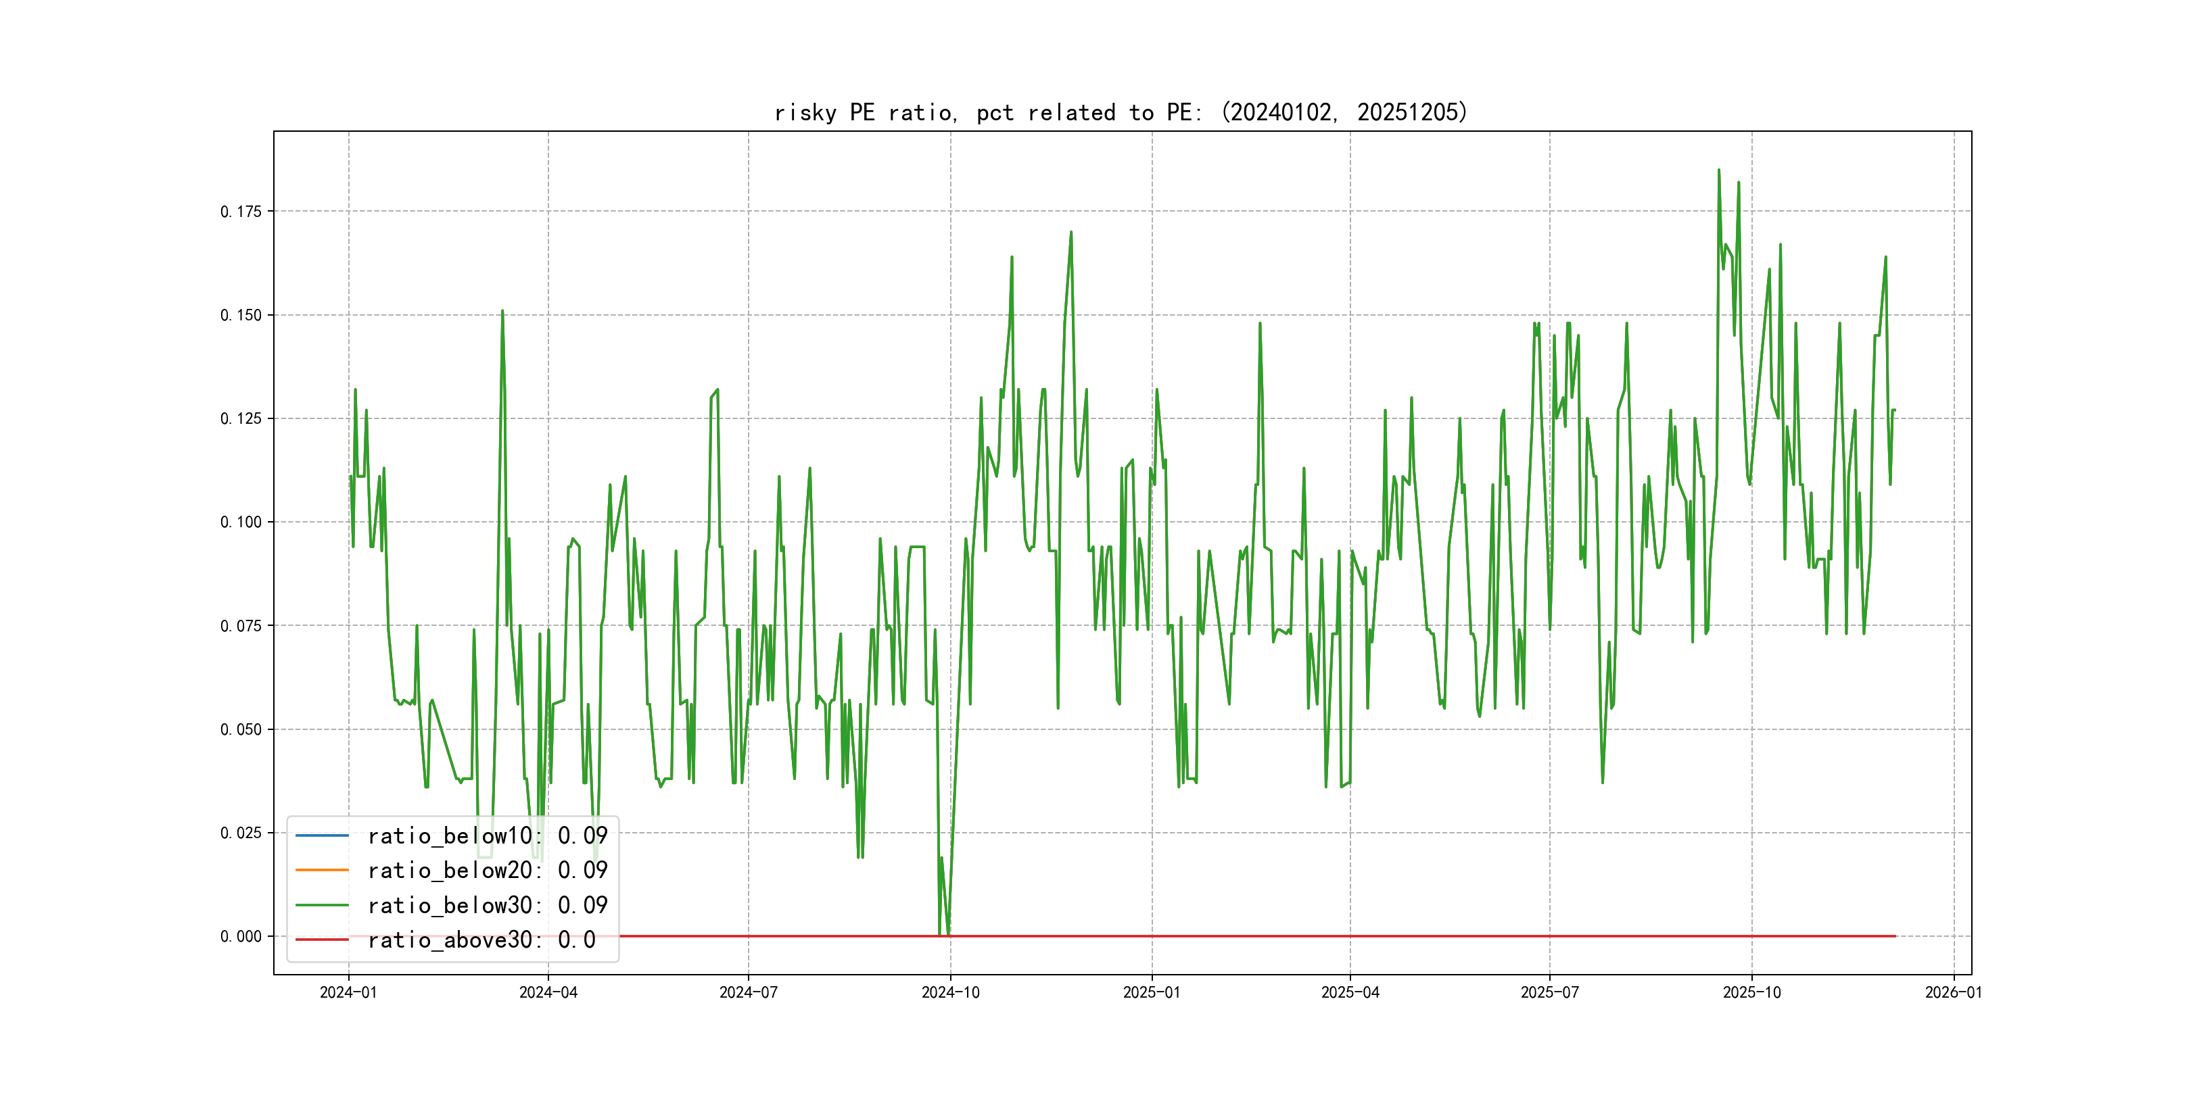
Task: Click the ratio_below30 legend entry
Action: point(486,906)
